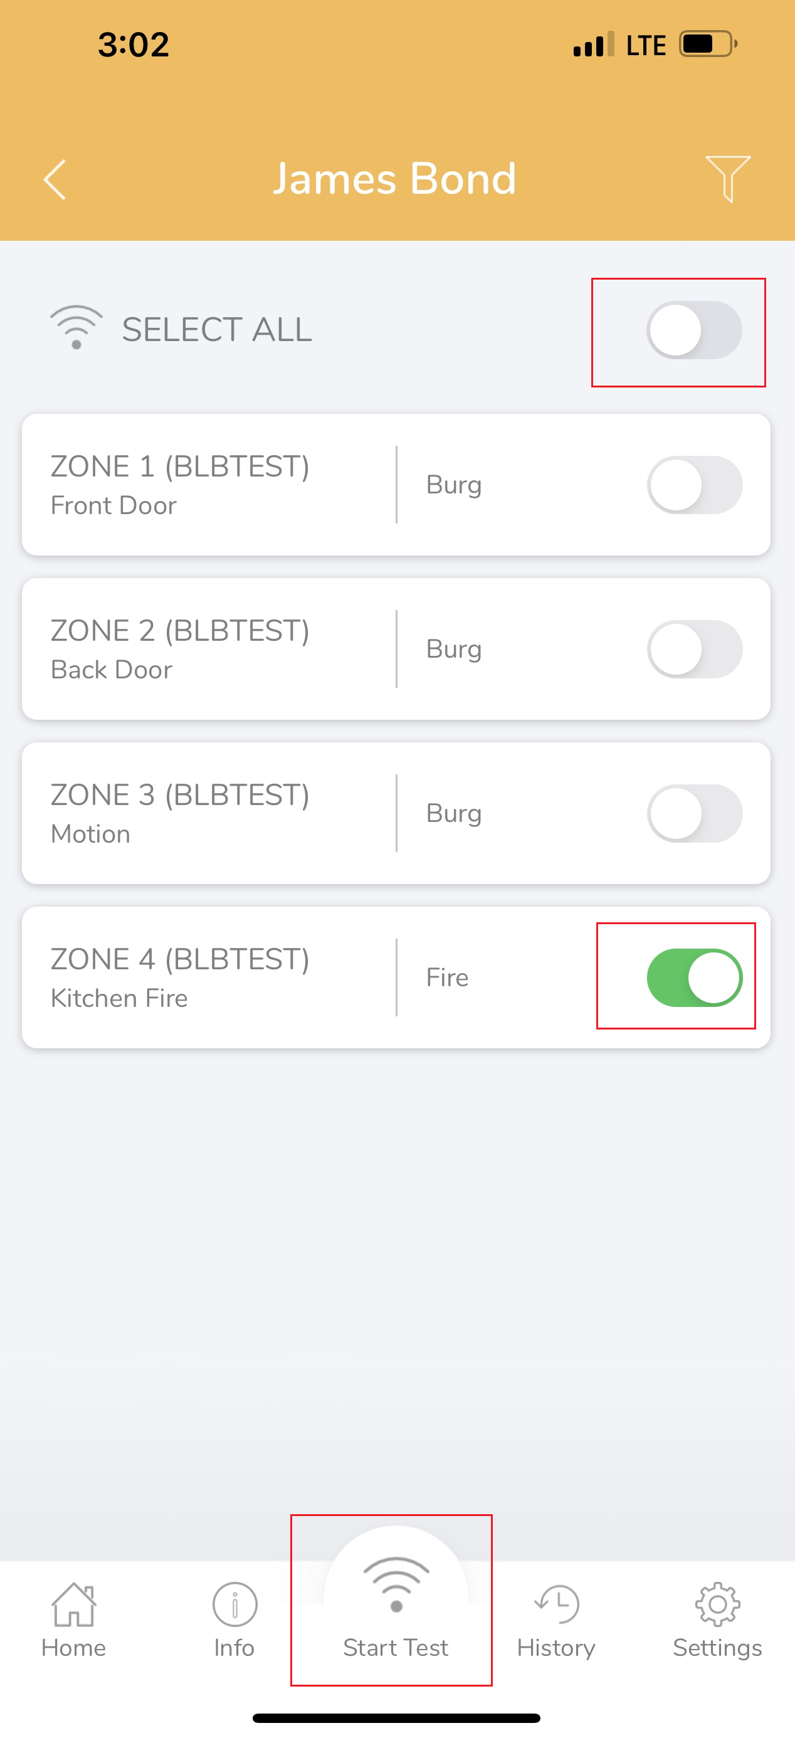This screenshot has width=795, height=1738.
Task: Tap the back arrow icon
Action: [55, 179]
